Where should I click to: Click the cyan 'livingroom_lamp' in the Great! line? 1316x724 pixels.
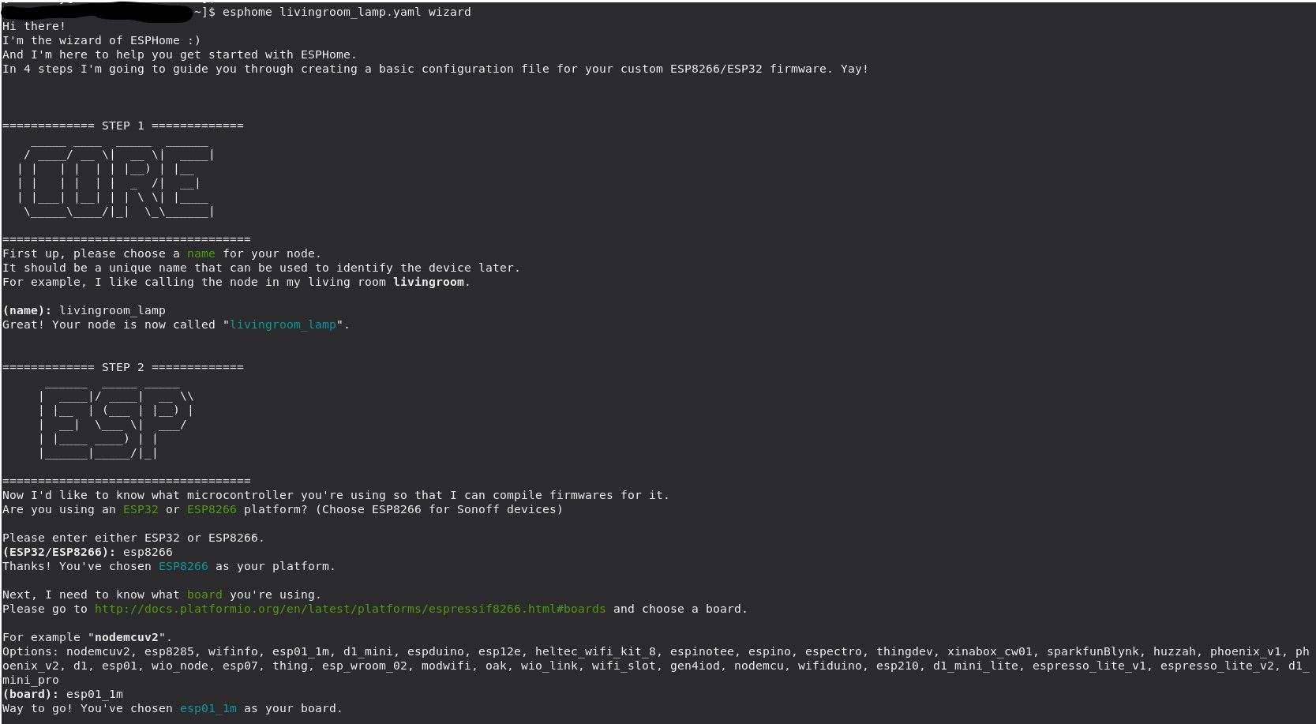point(283,324)
